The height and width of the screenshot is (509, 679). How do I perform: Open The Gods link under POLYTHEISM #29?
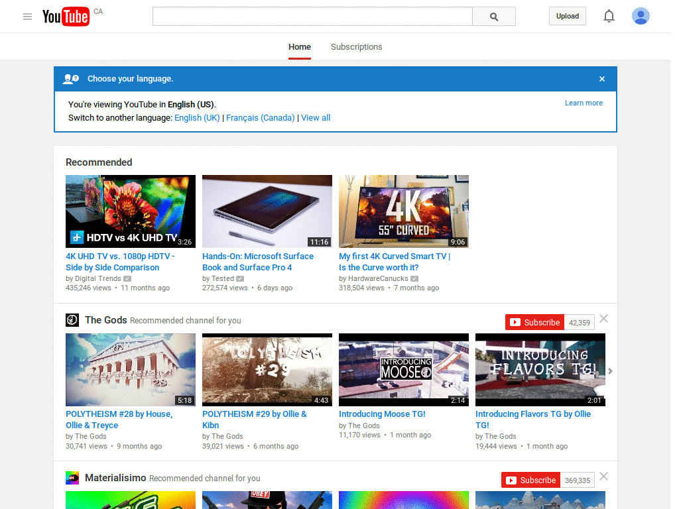pyautogui.click(x=227, y=436)
